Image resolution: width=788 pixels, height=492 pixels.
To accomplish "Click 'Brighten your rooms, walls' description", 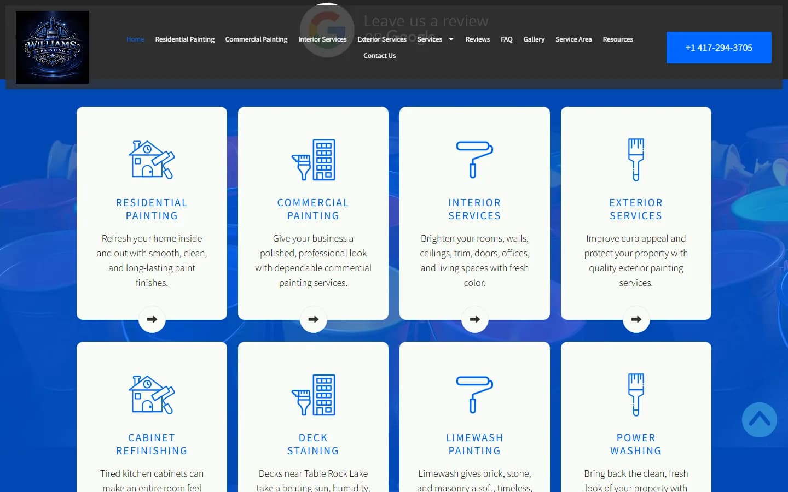I will pyautogui.click(x=474, y=261).
